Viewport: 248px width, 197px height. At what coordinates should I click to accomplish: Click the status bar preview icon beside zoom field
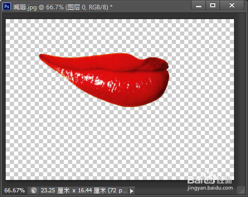(x=34, y=190)
